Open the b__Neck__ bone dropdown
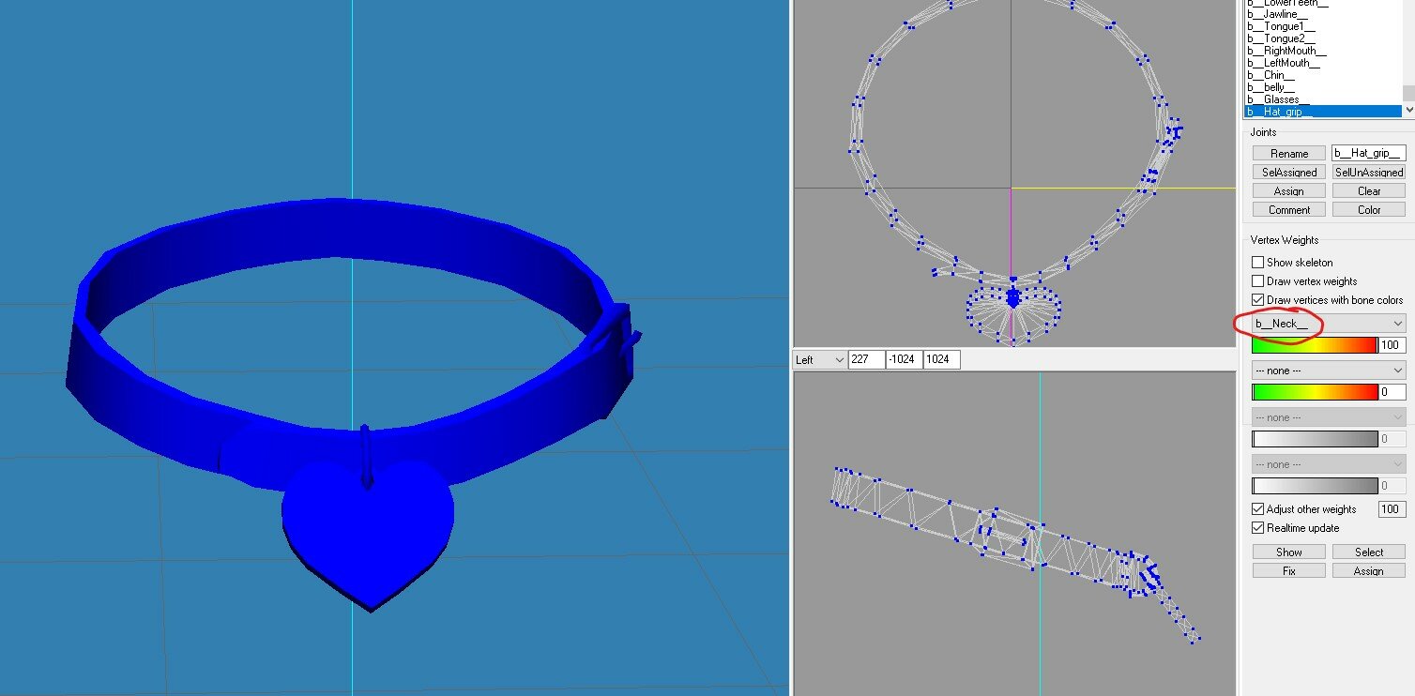 [x=1329, y=324]
